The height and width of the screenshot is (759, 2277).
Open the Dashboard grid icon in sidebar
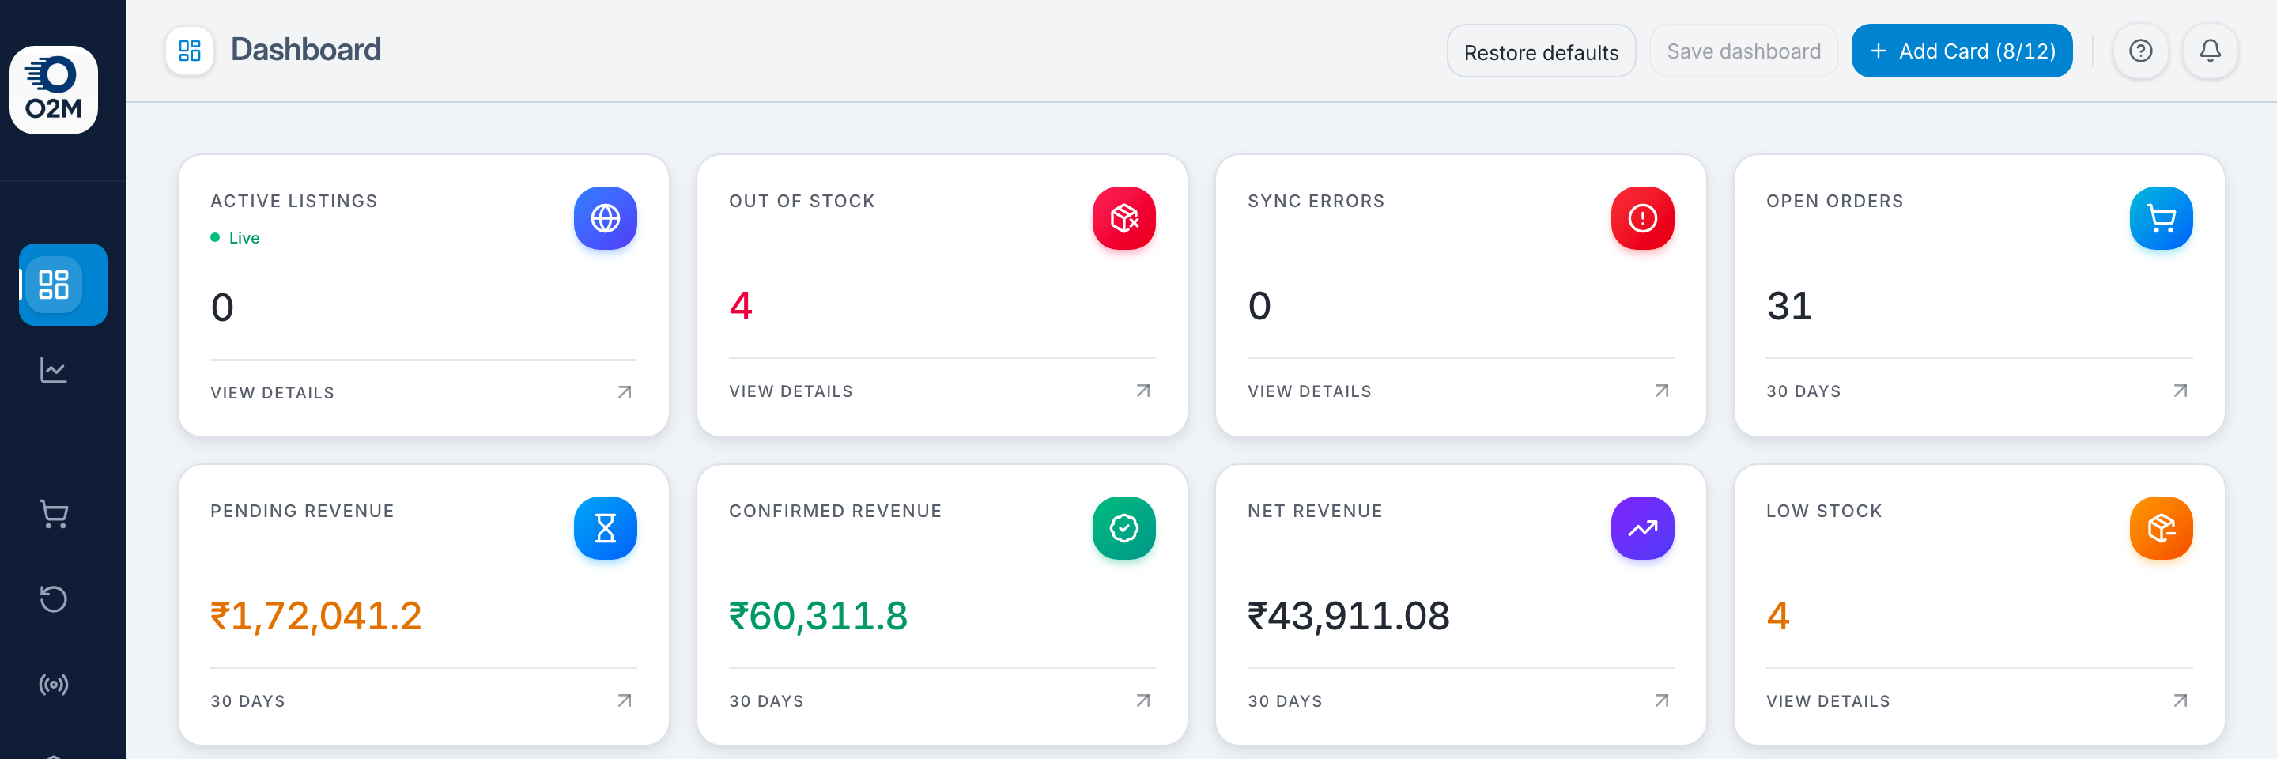54,285
